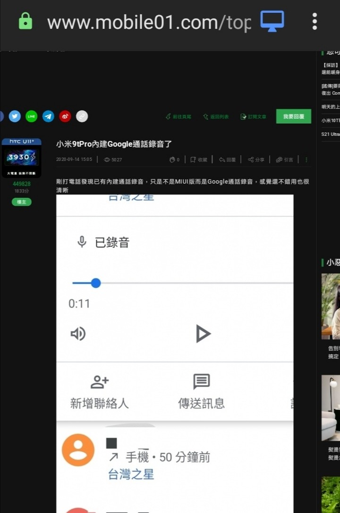Reply to the post via 回覆
This screenshot has width=340, height=513.
pyautogui.click(x=227, y=159)
